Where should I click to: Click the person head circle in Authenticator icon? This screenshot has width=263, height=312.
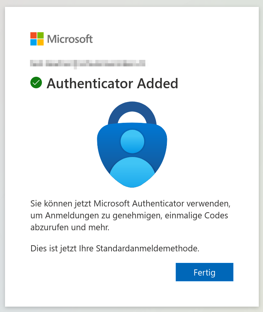(x=132, y=141)
